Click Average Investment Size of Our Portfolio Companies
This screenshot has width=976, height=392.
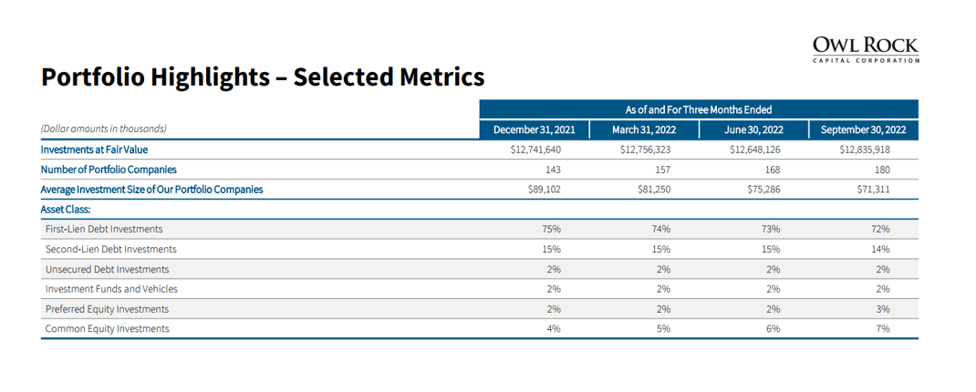151,190
